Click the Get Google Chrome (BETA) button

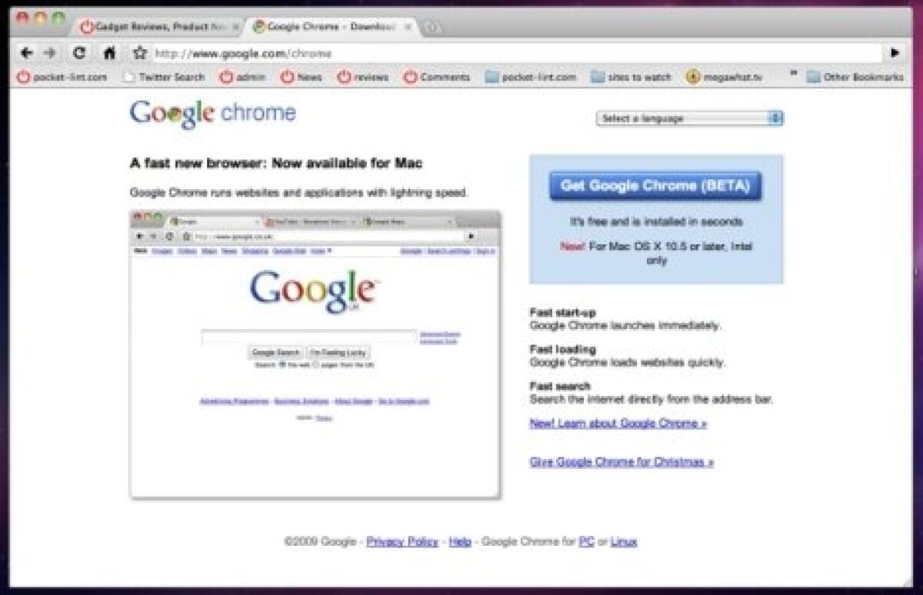655,185
